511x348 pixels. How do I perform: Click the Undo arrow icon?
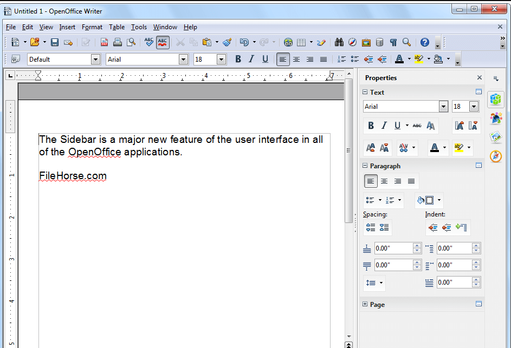[244, 42]
